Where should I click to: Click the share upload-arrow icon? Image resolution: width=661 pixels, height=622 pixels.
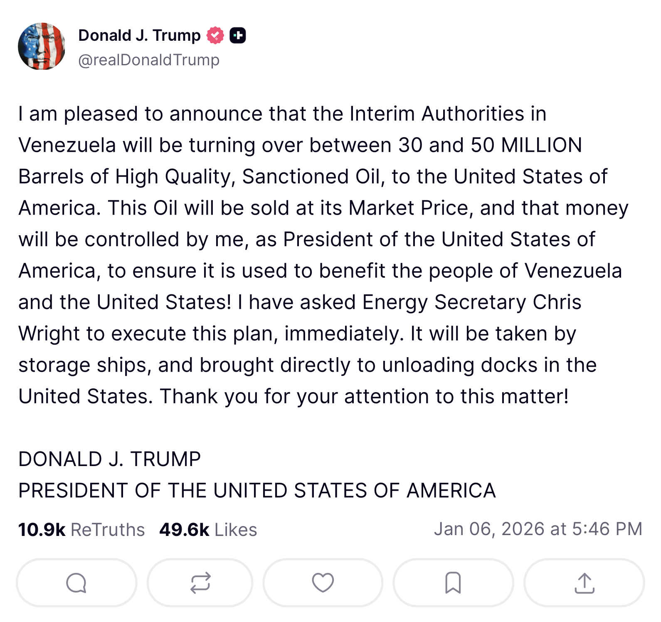[584, 583]
